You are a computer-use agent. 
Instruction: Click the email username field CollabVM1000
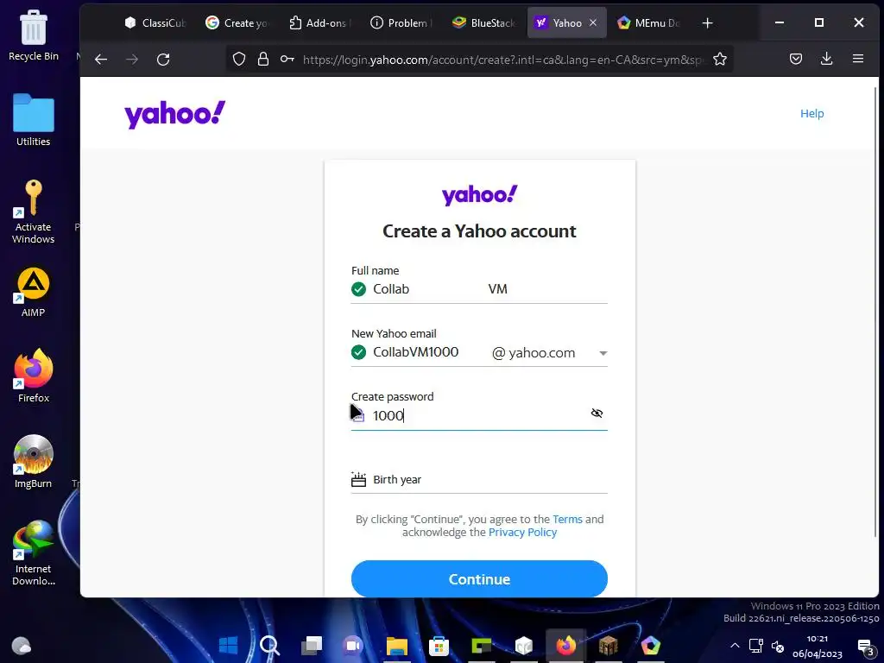[x=426, y=352]
